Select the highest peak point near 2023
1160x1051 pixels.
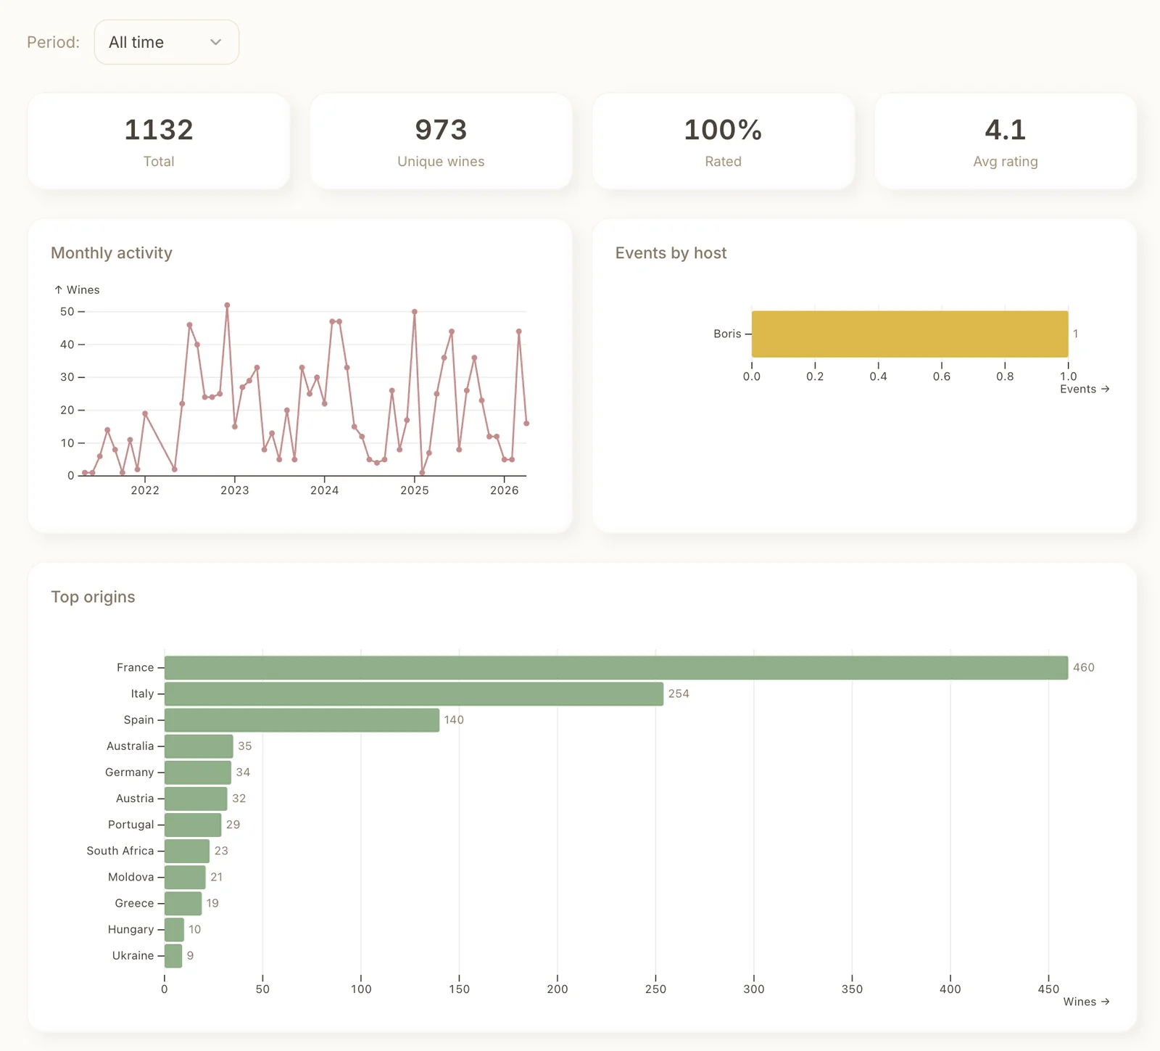tap(227, 305)
